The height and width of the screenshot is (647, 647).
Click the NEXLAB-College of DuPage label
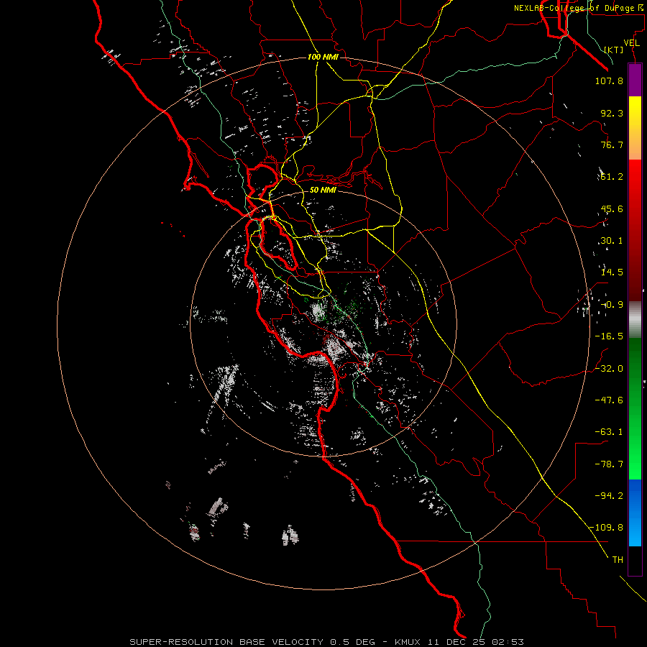point(578,8)
